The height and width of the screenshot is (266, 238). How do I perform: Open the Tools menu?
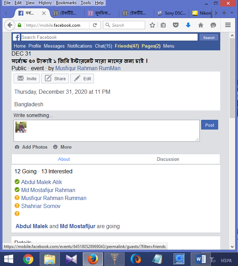[x=86, y=3]
